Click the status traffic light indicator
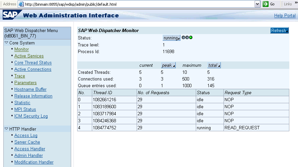This screenshot has height=167, width=298. [x=187, y=38]
